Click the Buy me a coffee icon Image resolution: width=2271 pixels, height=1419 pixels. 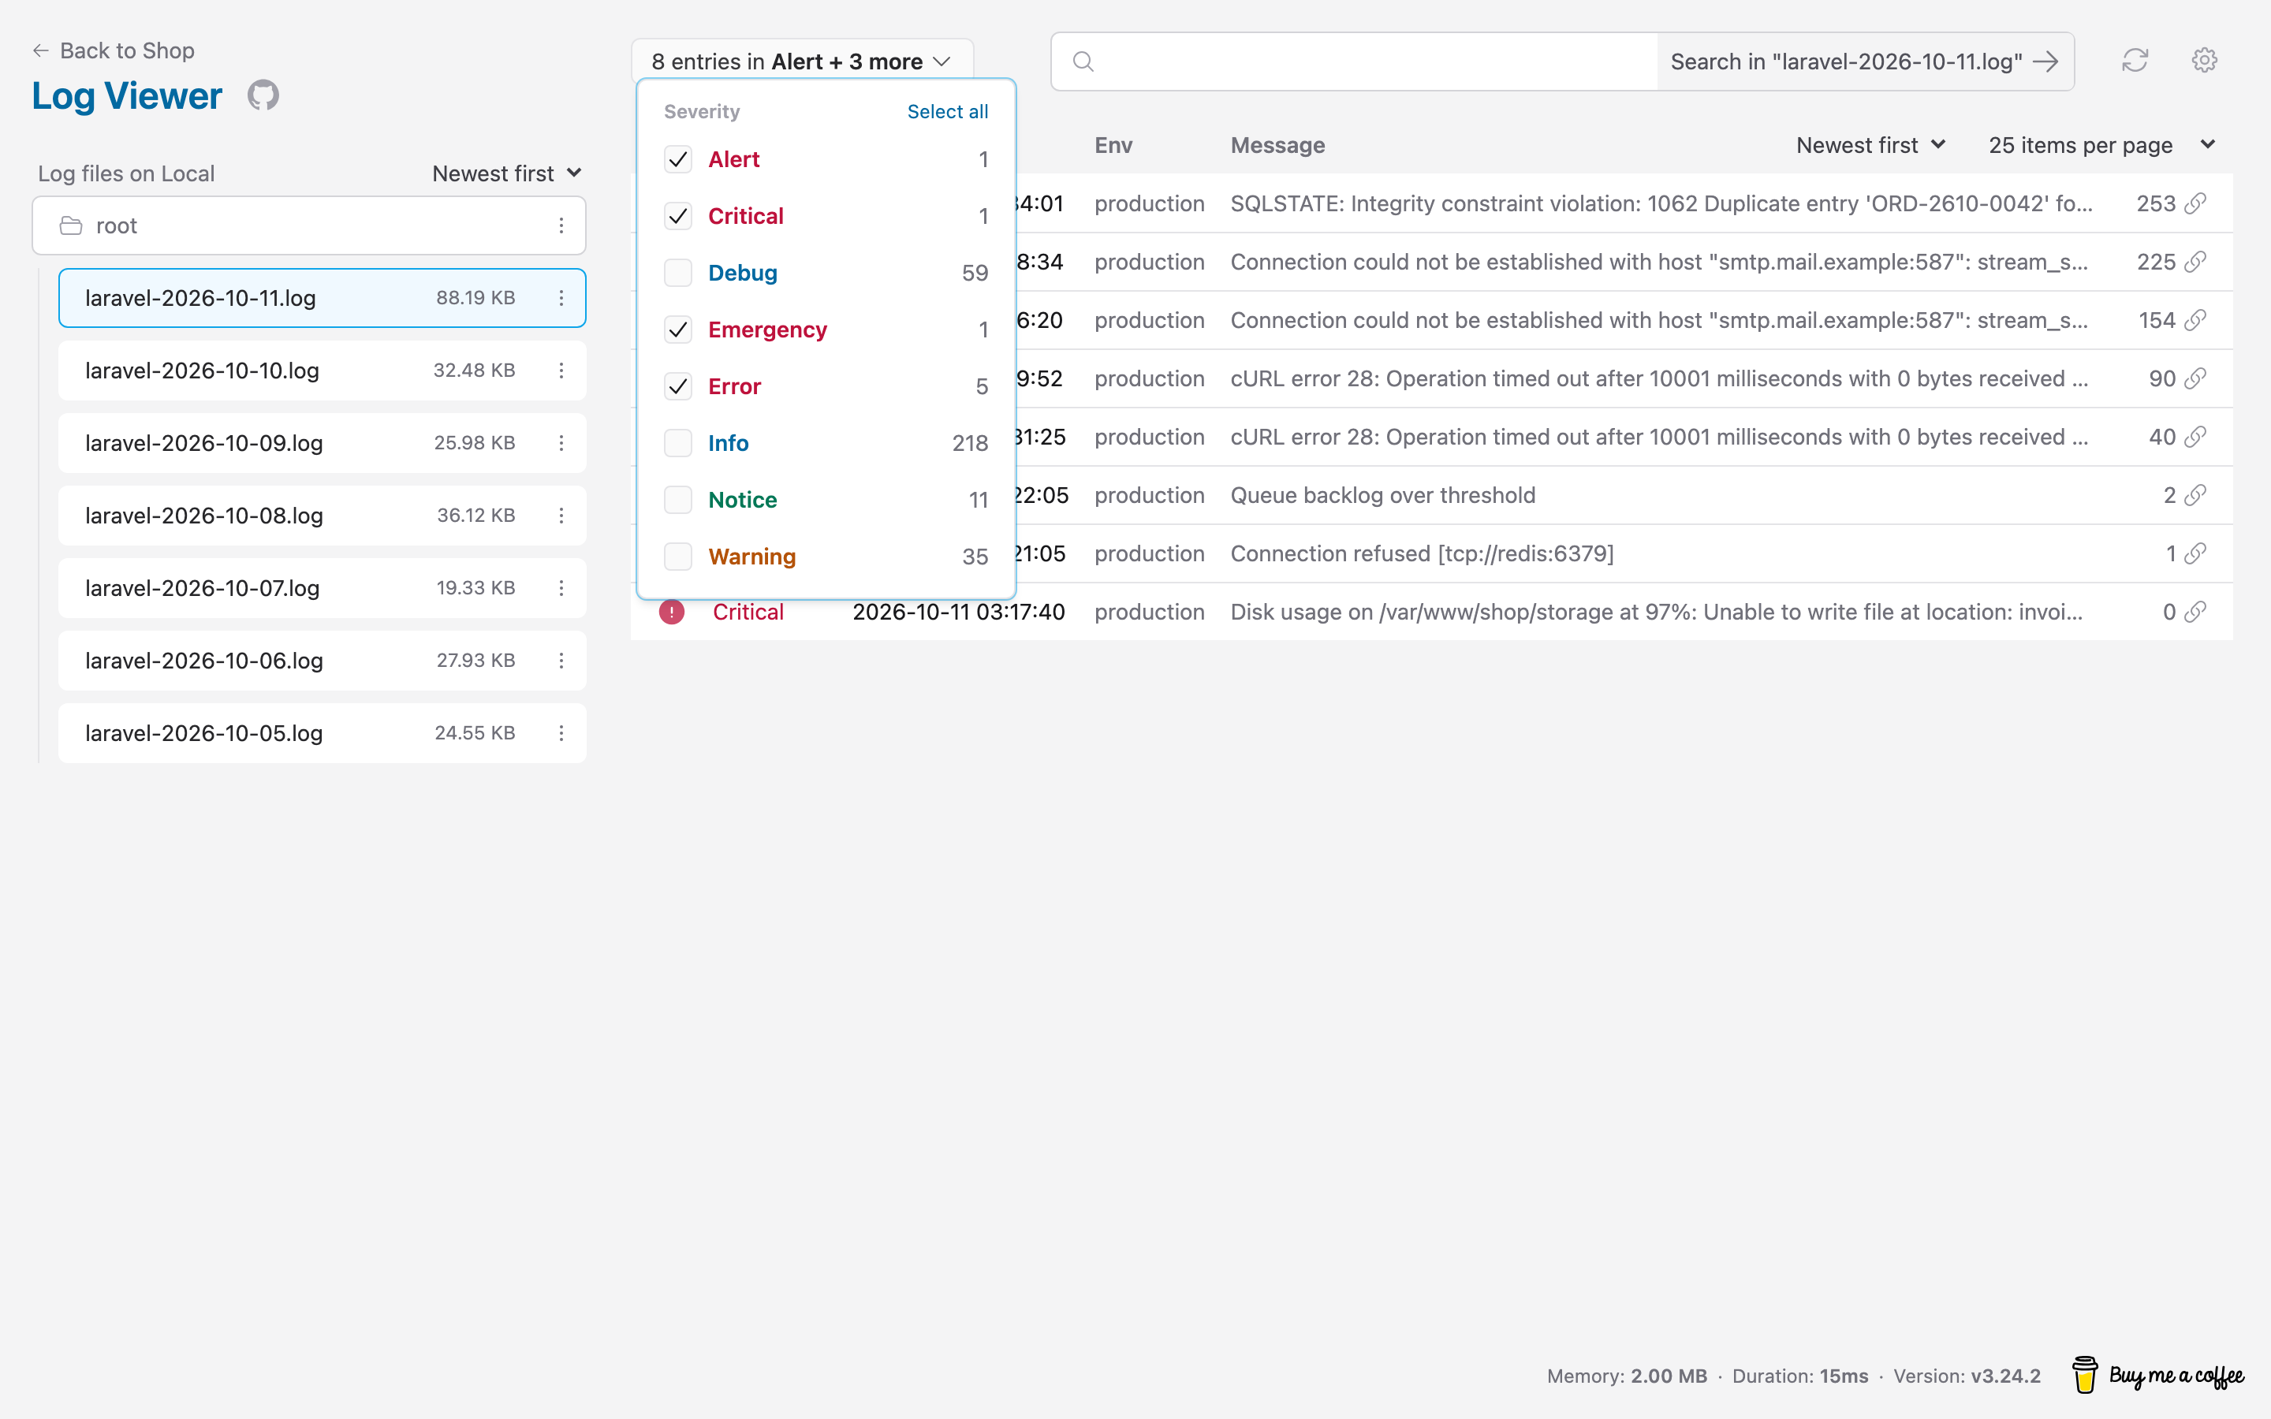(x=2157, y=1376)
